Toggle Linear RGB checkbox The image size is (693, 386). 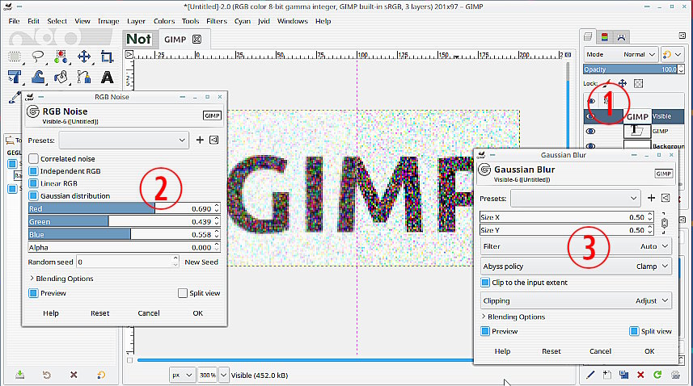[34, 183]
